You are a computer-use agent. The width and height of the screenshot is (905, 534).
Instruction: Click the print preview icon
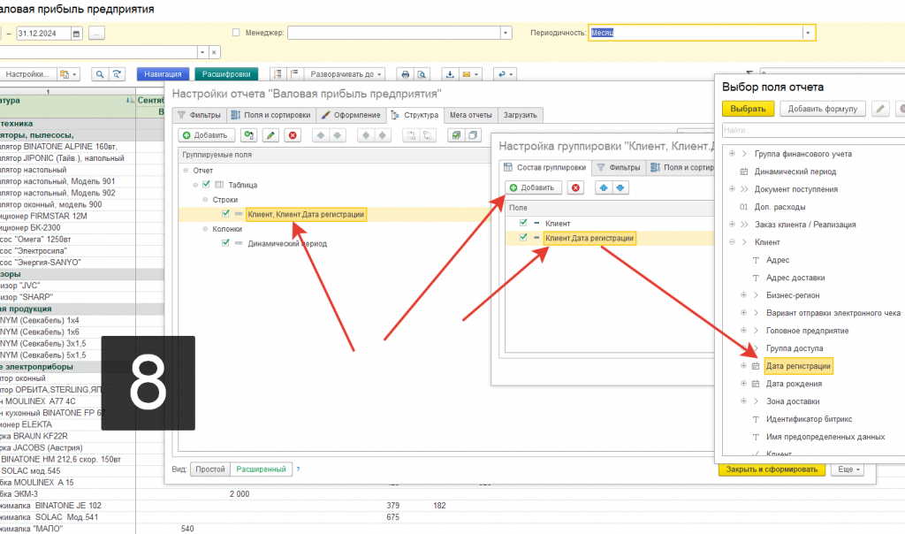tap(422, 74)
